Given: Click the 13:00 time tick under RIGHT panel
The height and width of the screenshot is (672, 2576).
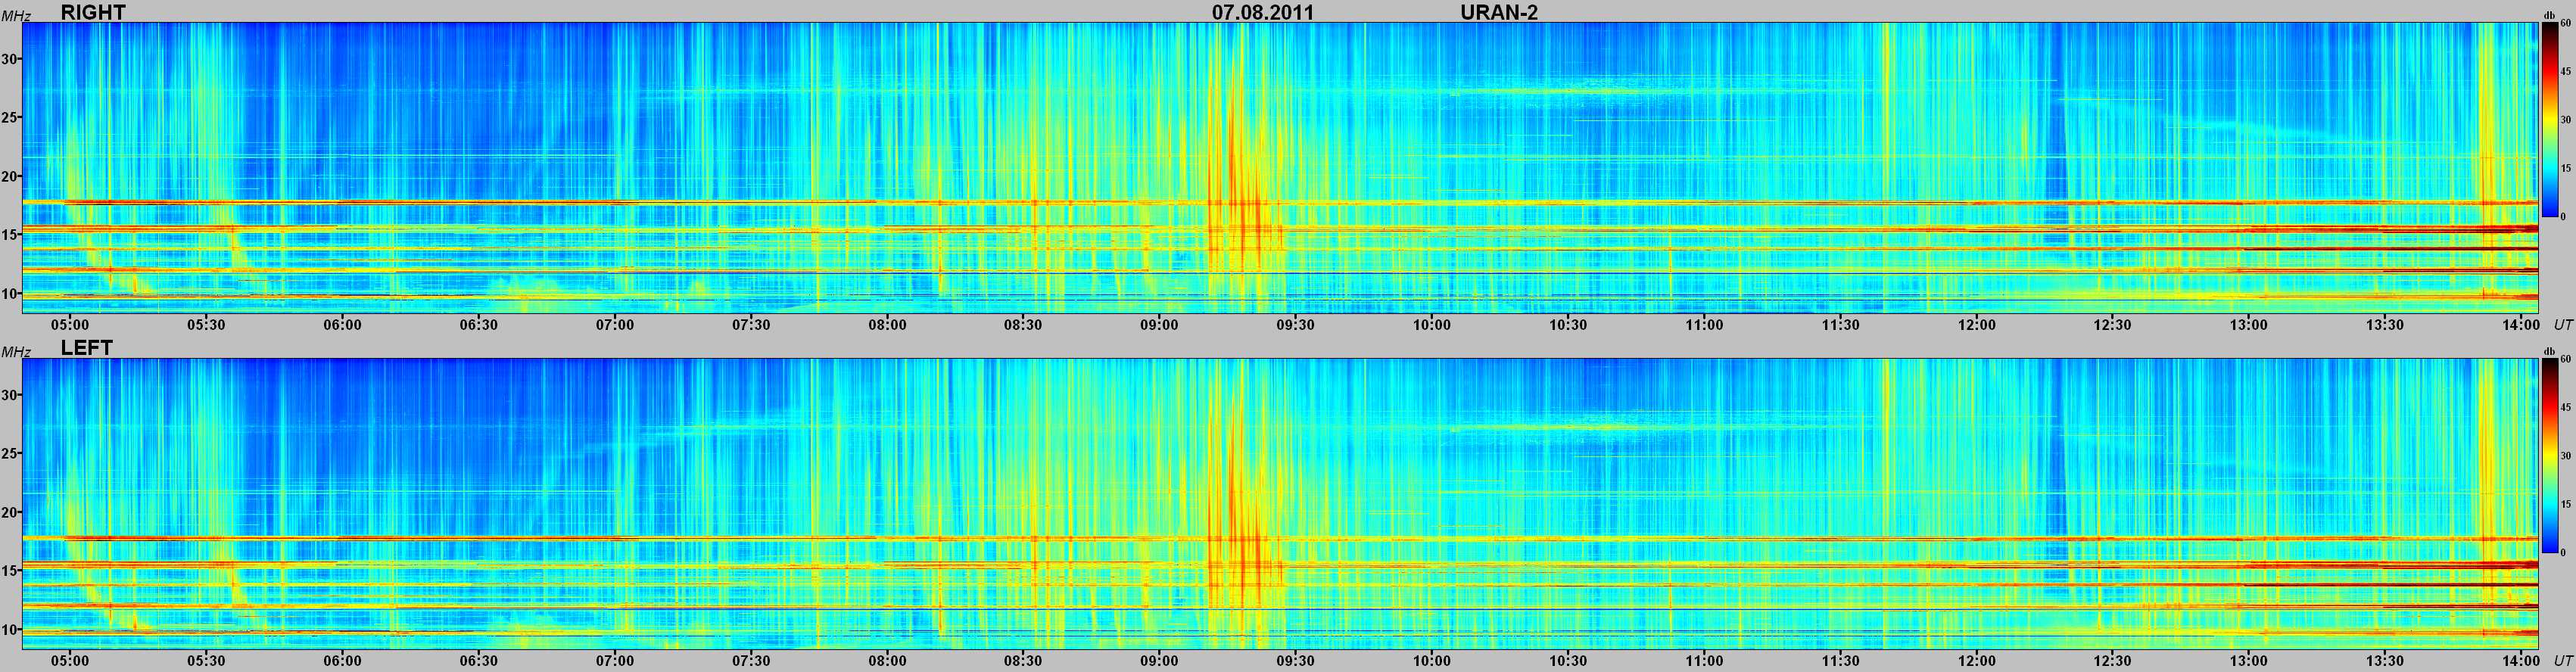Looking at the screenshot, I should 2248,325.
